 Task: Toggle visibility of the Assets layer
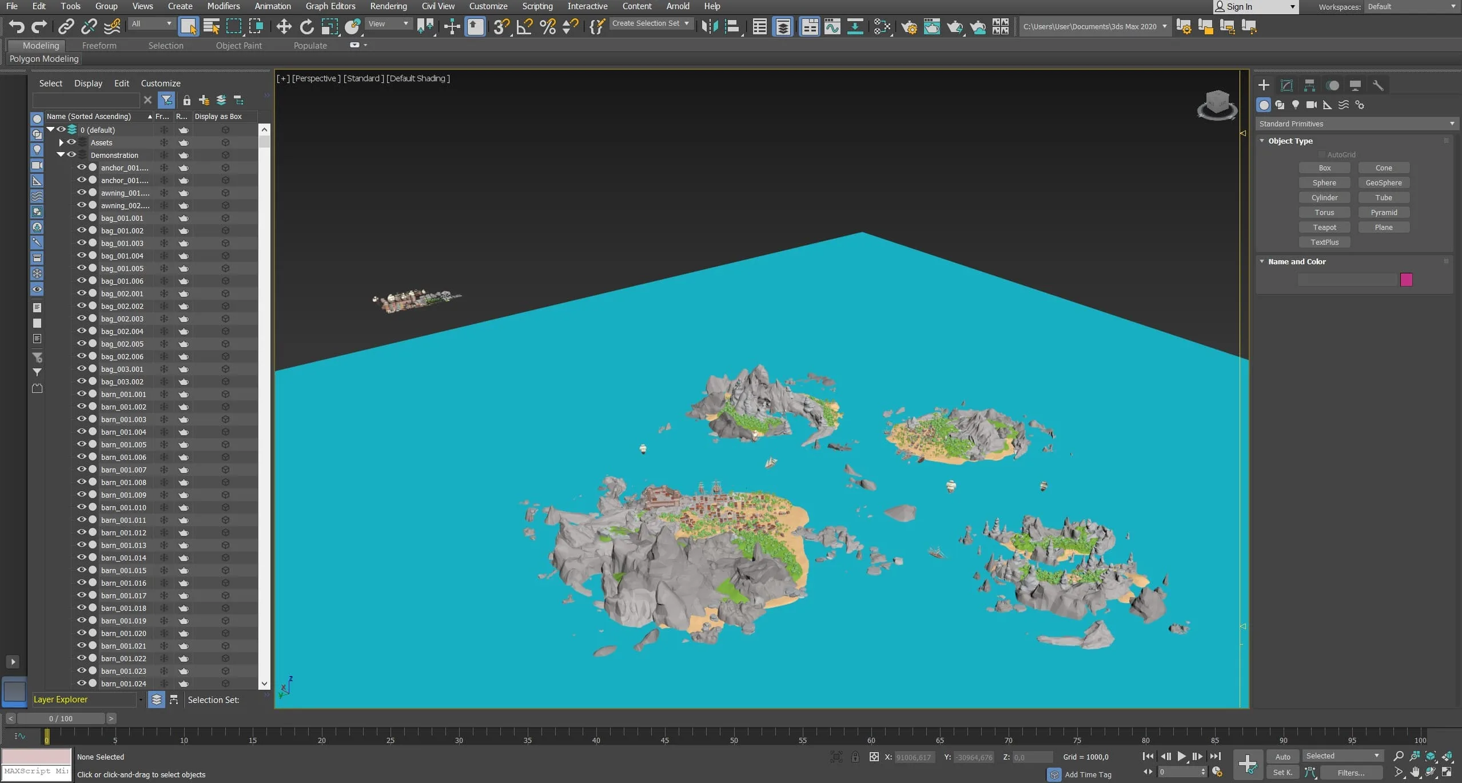pyautogui.click(x=71, y=142)
